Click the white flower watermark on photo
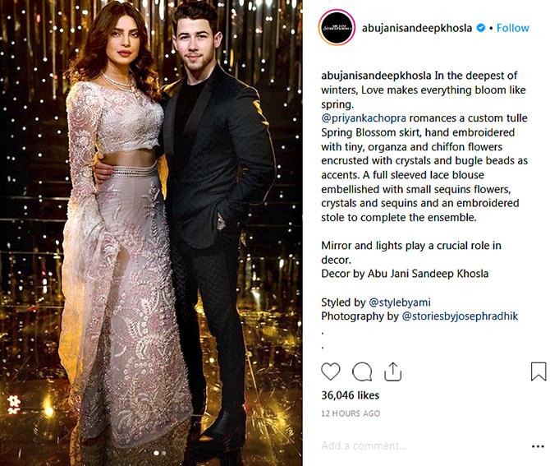Screen dimensions: 550x466 point(14,404)
